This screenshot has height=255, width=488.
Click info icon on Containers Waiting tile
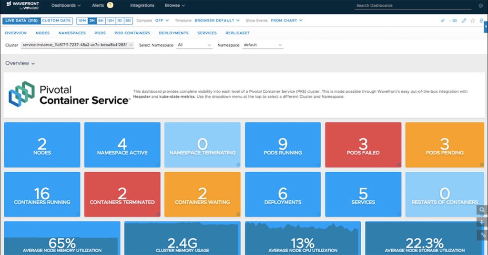pyautogui.click(x=238, y=214)
